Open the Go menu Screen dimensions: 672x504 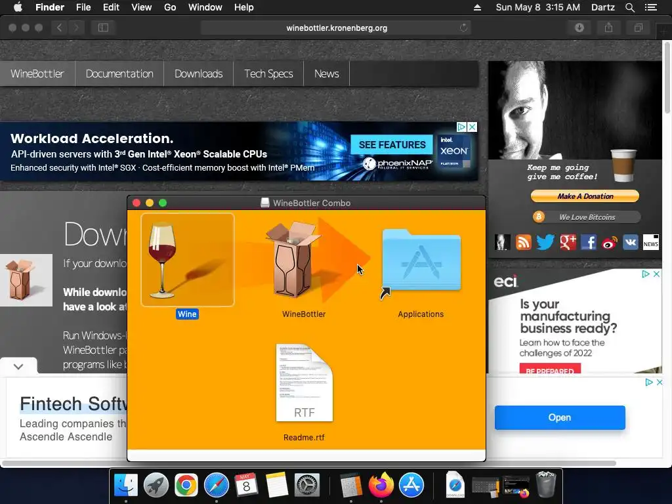pos(170,7)
